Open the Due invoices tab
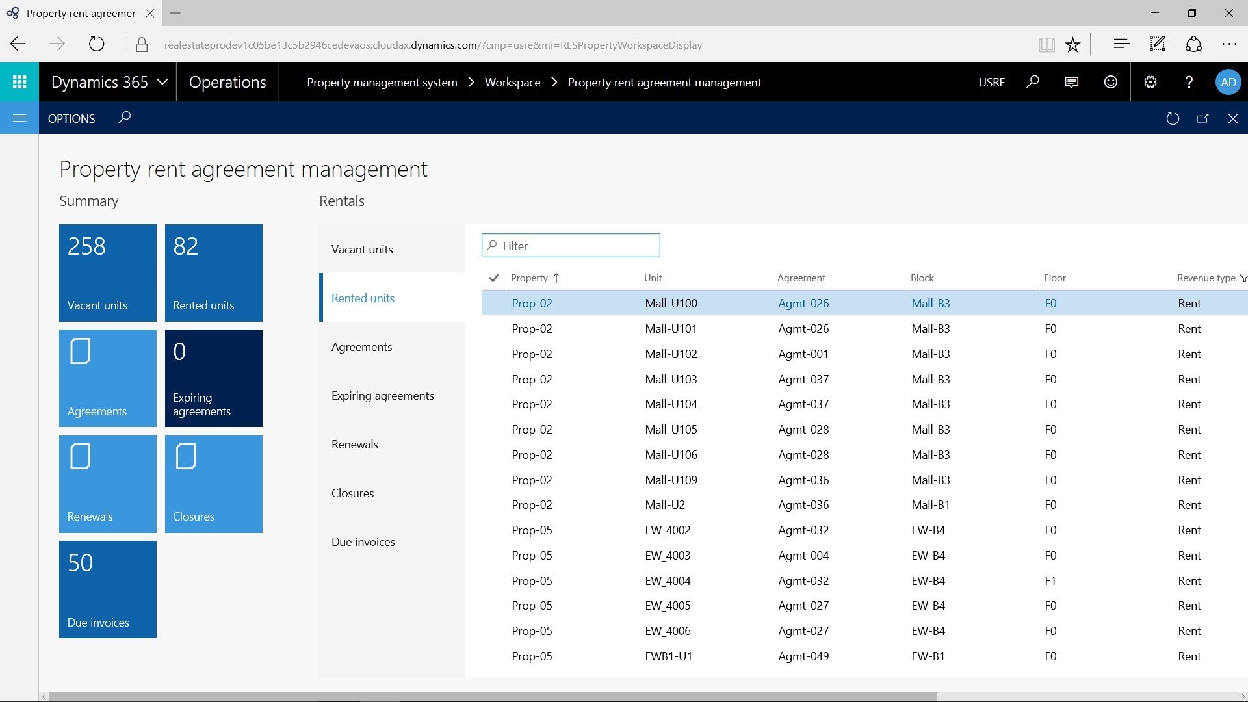1248x702 pixels. pyautogui.click(x=363, y=542)
